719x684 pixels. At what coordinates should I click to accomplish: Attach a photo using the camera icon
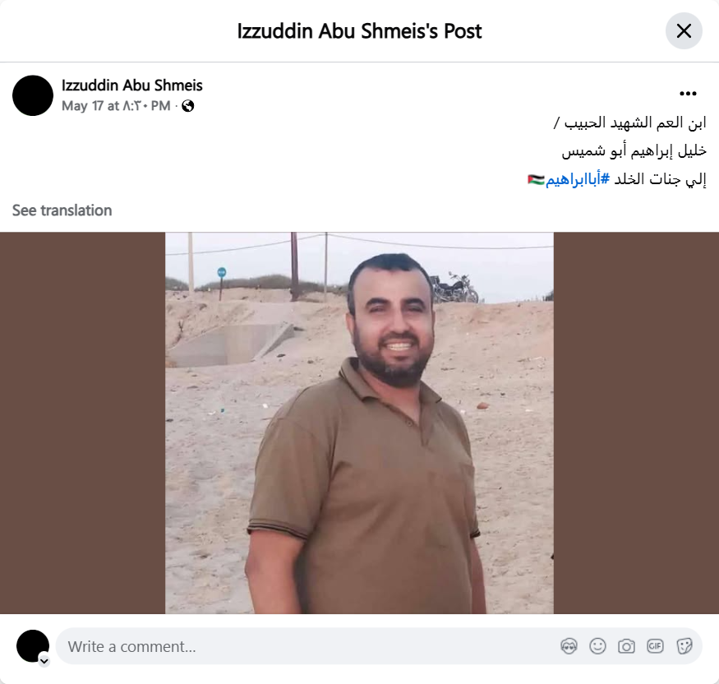626,646
